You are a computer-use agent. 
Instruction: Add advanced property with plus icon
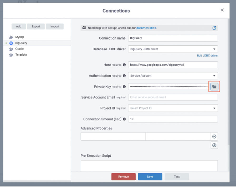(x=214, y=145)
